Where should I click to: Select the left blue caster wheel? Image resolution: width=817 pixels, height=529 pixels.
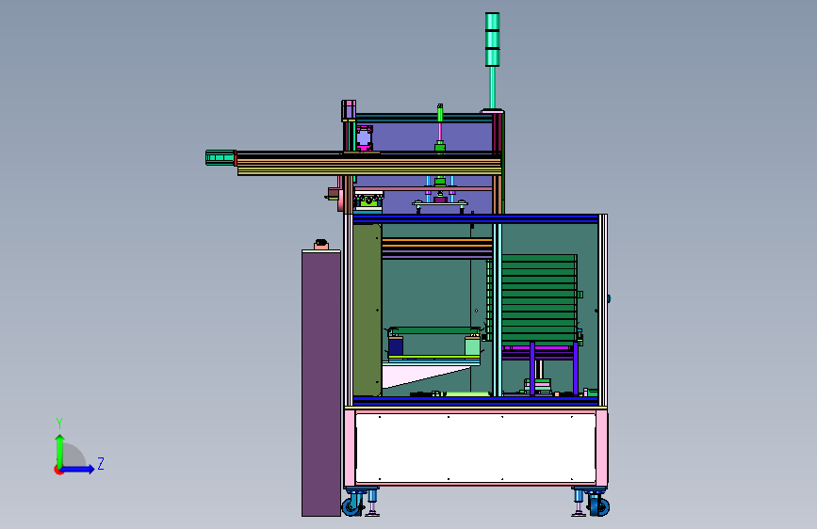pos(352,505)
